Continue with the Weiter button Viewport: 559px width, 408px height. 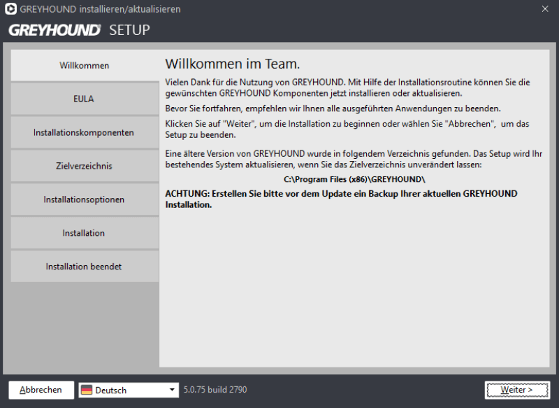[517, 390]
